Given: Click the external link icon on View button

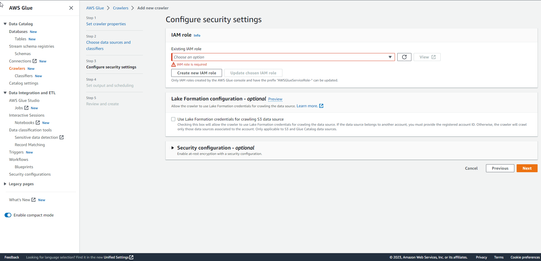Looking at the screenshot, I should pos(434,57).
